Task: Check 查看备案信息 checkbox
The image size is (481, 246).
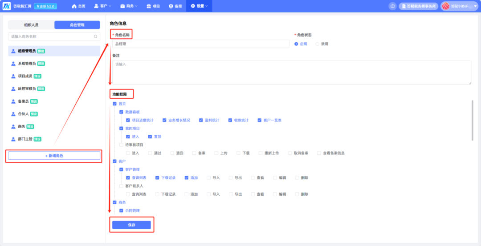Action: pos(319,153)
